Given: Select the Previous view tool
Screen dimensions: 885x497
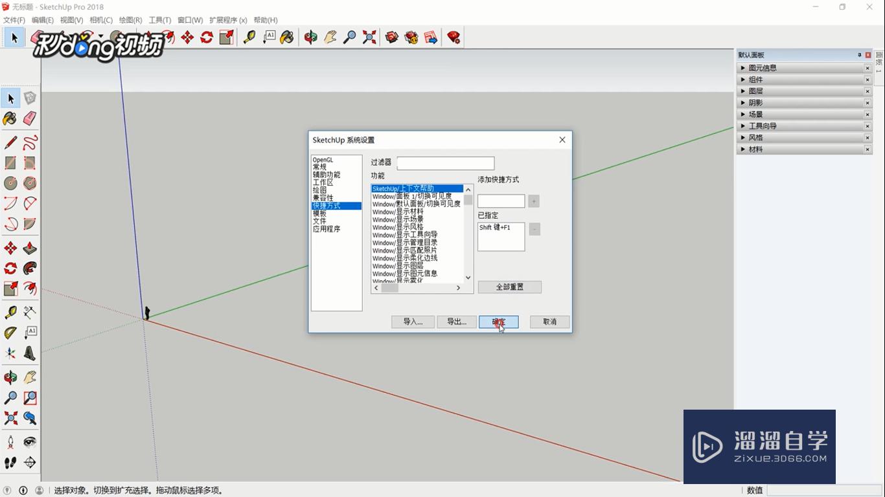Looking at the screenshot, I should click(x=30, y=418).
